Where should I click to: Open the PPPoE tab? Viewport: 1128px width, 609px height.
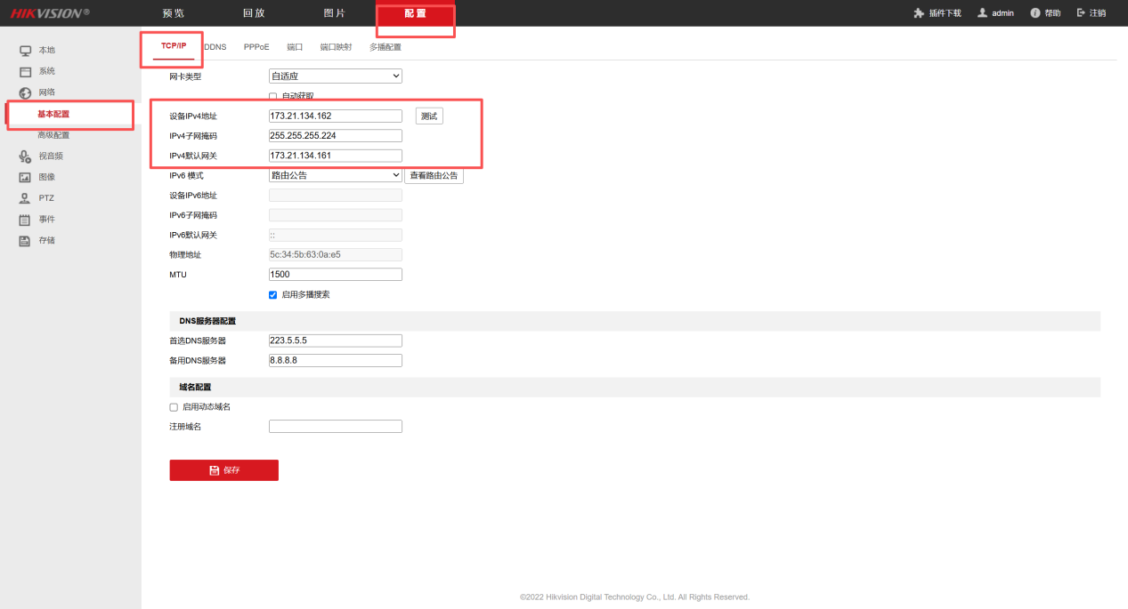click(256, 47)
